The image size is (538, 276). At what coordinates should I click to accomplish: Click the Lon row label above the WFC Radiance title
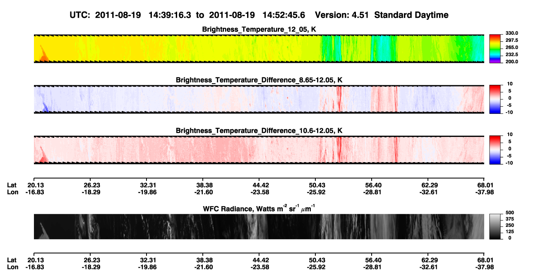(12, 192)
